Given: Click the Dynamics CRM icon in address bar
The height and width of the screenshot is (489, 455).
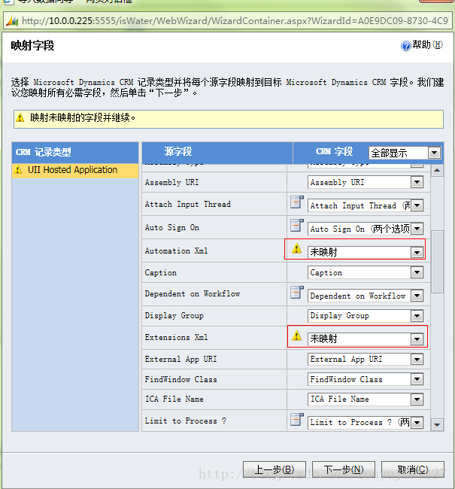Looking at the screenshot, I should (12, 21).
